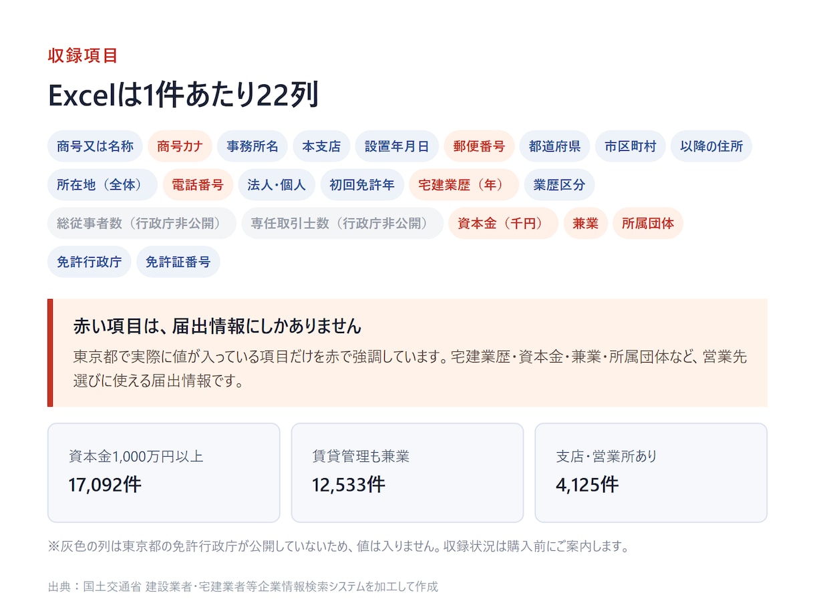Select the 法人・個人 tag
The image size is (815, 611).
tap(277, 185)
